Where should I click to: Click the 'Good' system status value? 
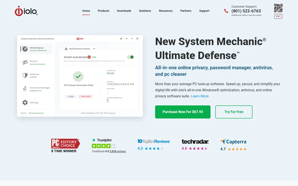coord(111,73)
